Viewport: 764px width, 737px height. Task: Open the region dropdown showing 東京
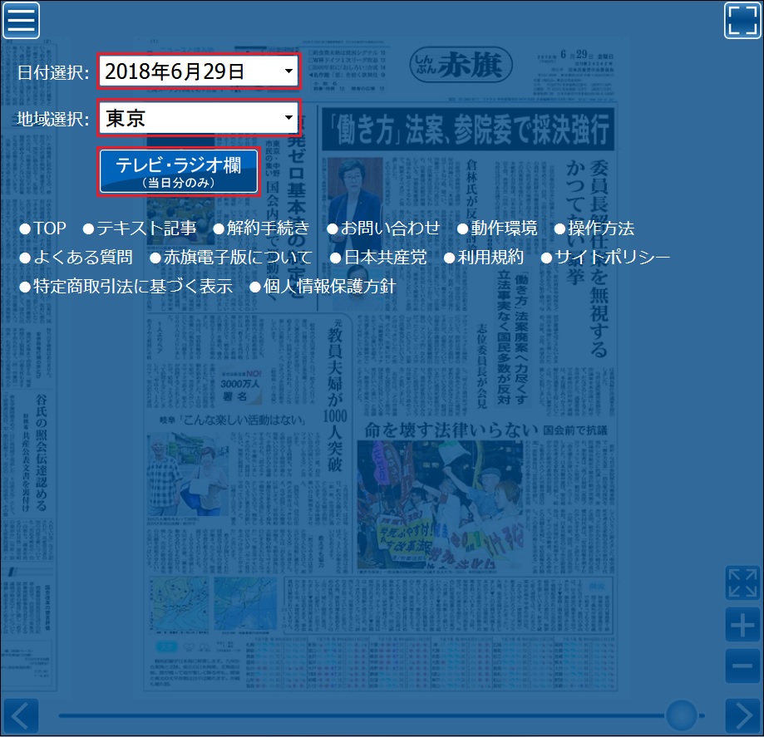click(x=198, y=119)
